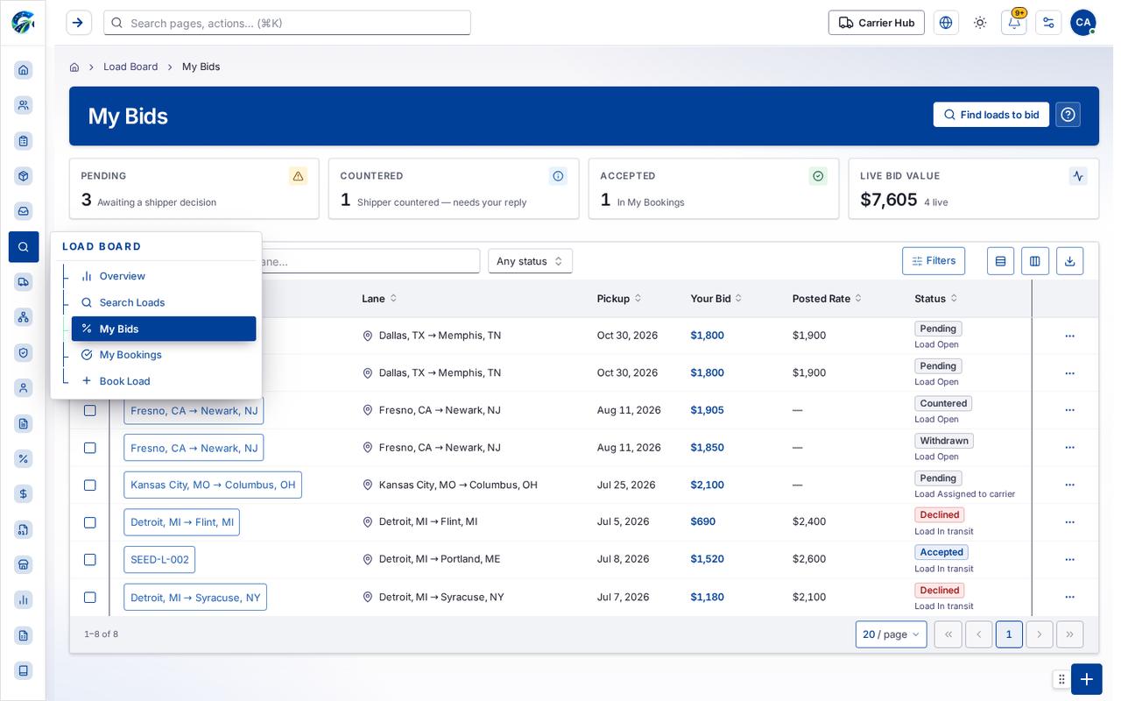Screen dimensions: 1121x701
Task: Click the sidebar expand arrow button
Action: pos(79,23)
